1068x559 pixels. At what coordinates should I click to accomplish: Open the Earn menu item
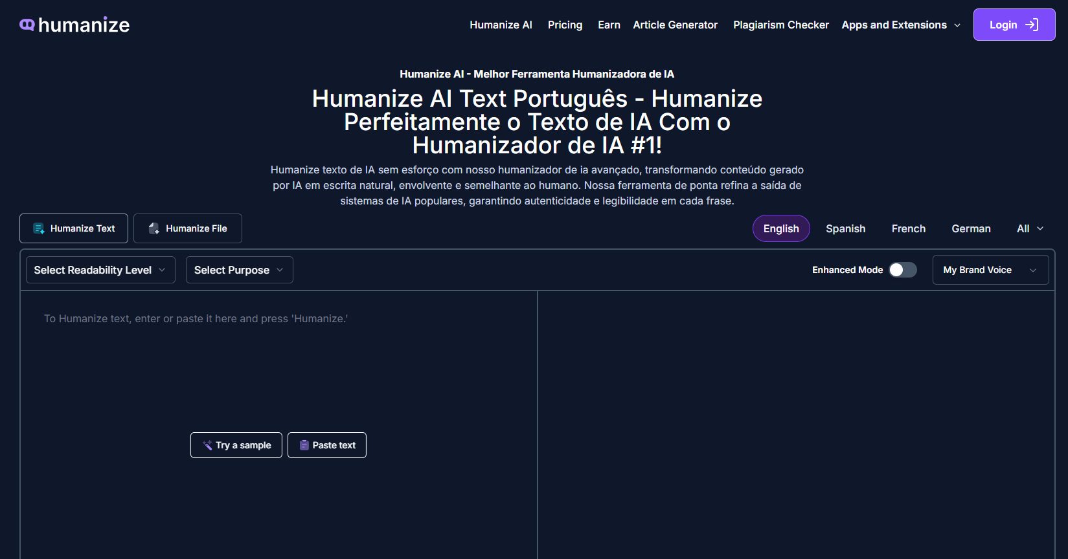tap(609, 25)
